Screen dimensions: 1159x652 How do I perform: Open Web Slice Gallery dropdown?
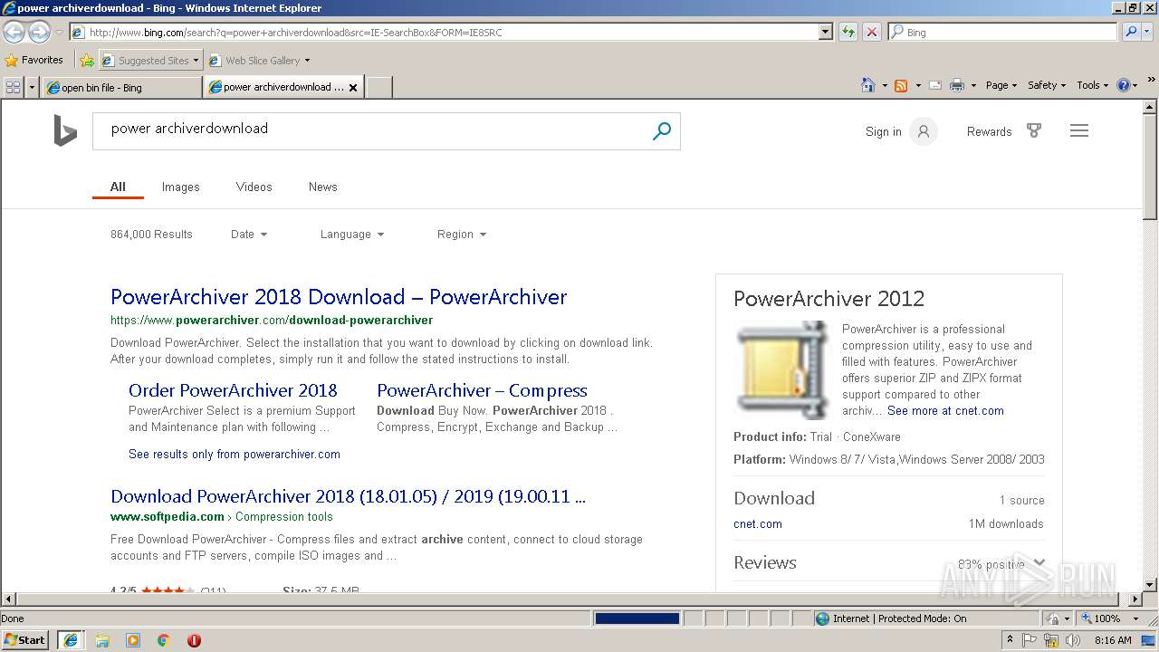coord(260,61)
